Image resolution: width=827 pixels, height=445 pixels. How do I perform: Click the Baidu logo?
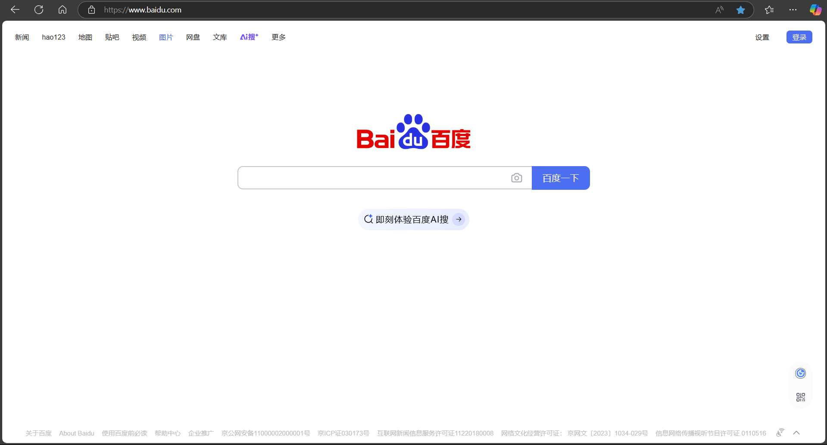(x=414, y=132)
